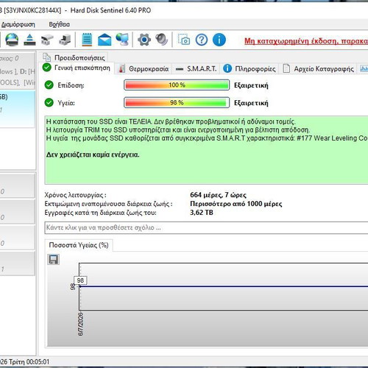Click Εγγραφές κατά τη διάρκεια ζωής του label
Screen dimensions: 368x368
(100, 213)
